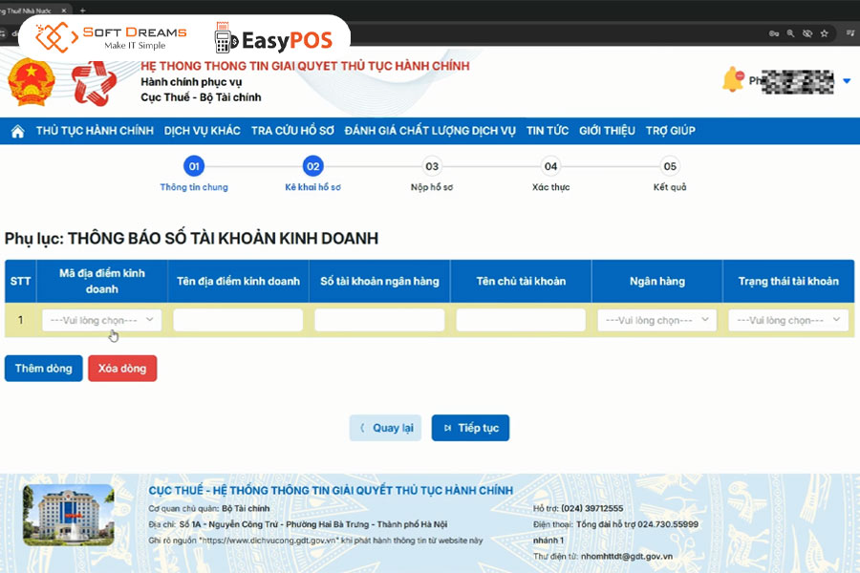Open the Mã địa điểm kinh doanh dropdown

pyautogui.click(x=102, y=320)
